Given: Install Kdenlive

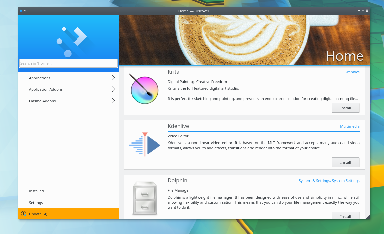Looking at the screenshot, I should click(345, 162).
